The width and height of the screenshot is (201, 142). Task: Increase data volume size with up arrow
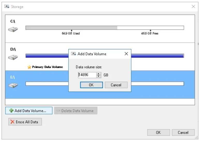[99, 74]
